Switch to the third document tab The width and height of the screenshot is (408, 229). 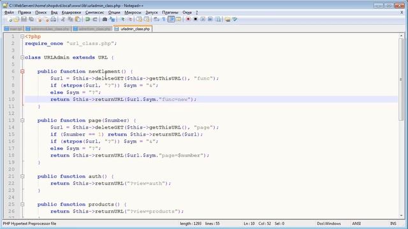click(92, 29)
